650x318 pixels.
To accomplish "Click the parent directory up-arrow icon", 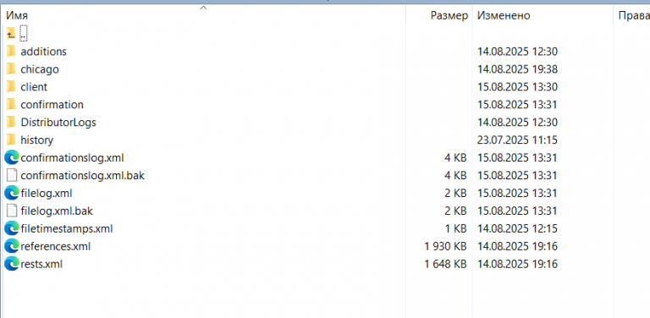I will click(11, 34).
